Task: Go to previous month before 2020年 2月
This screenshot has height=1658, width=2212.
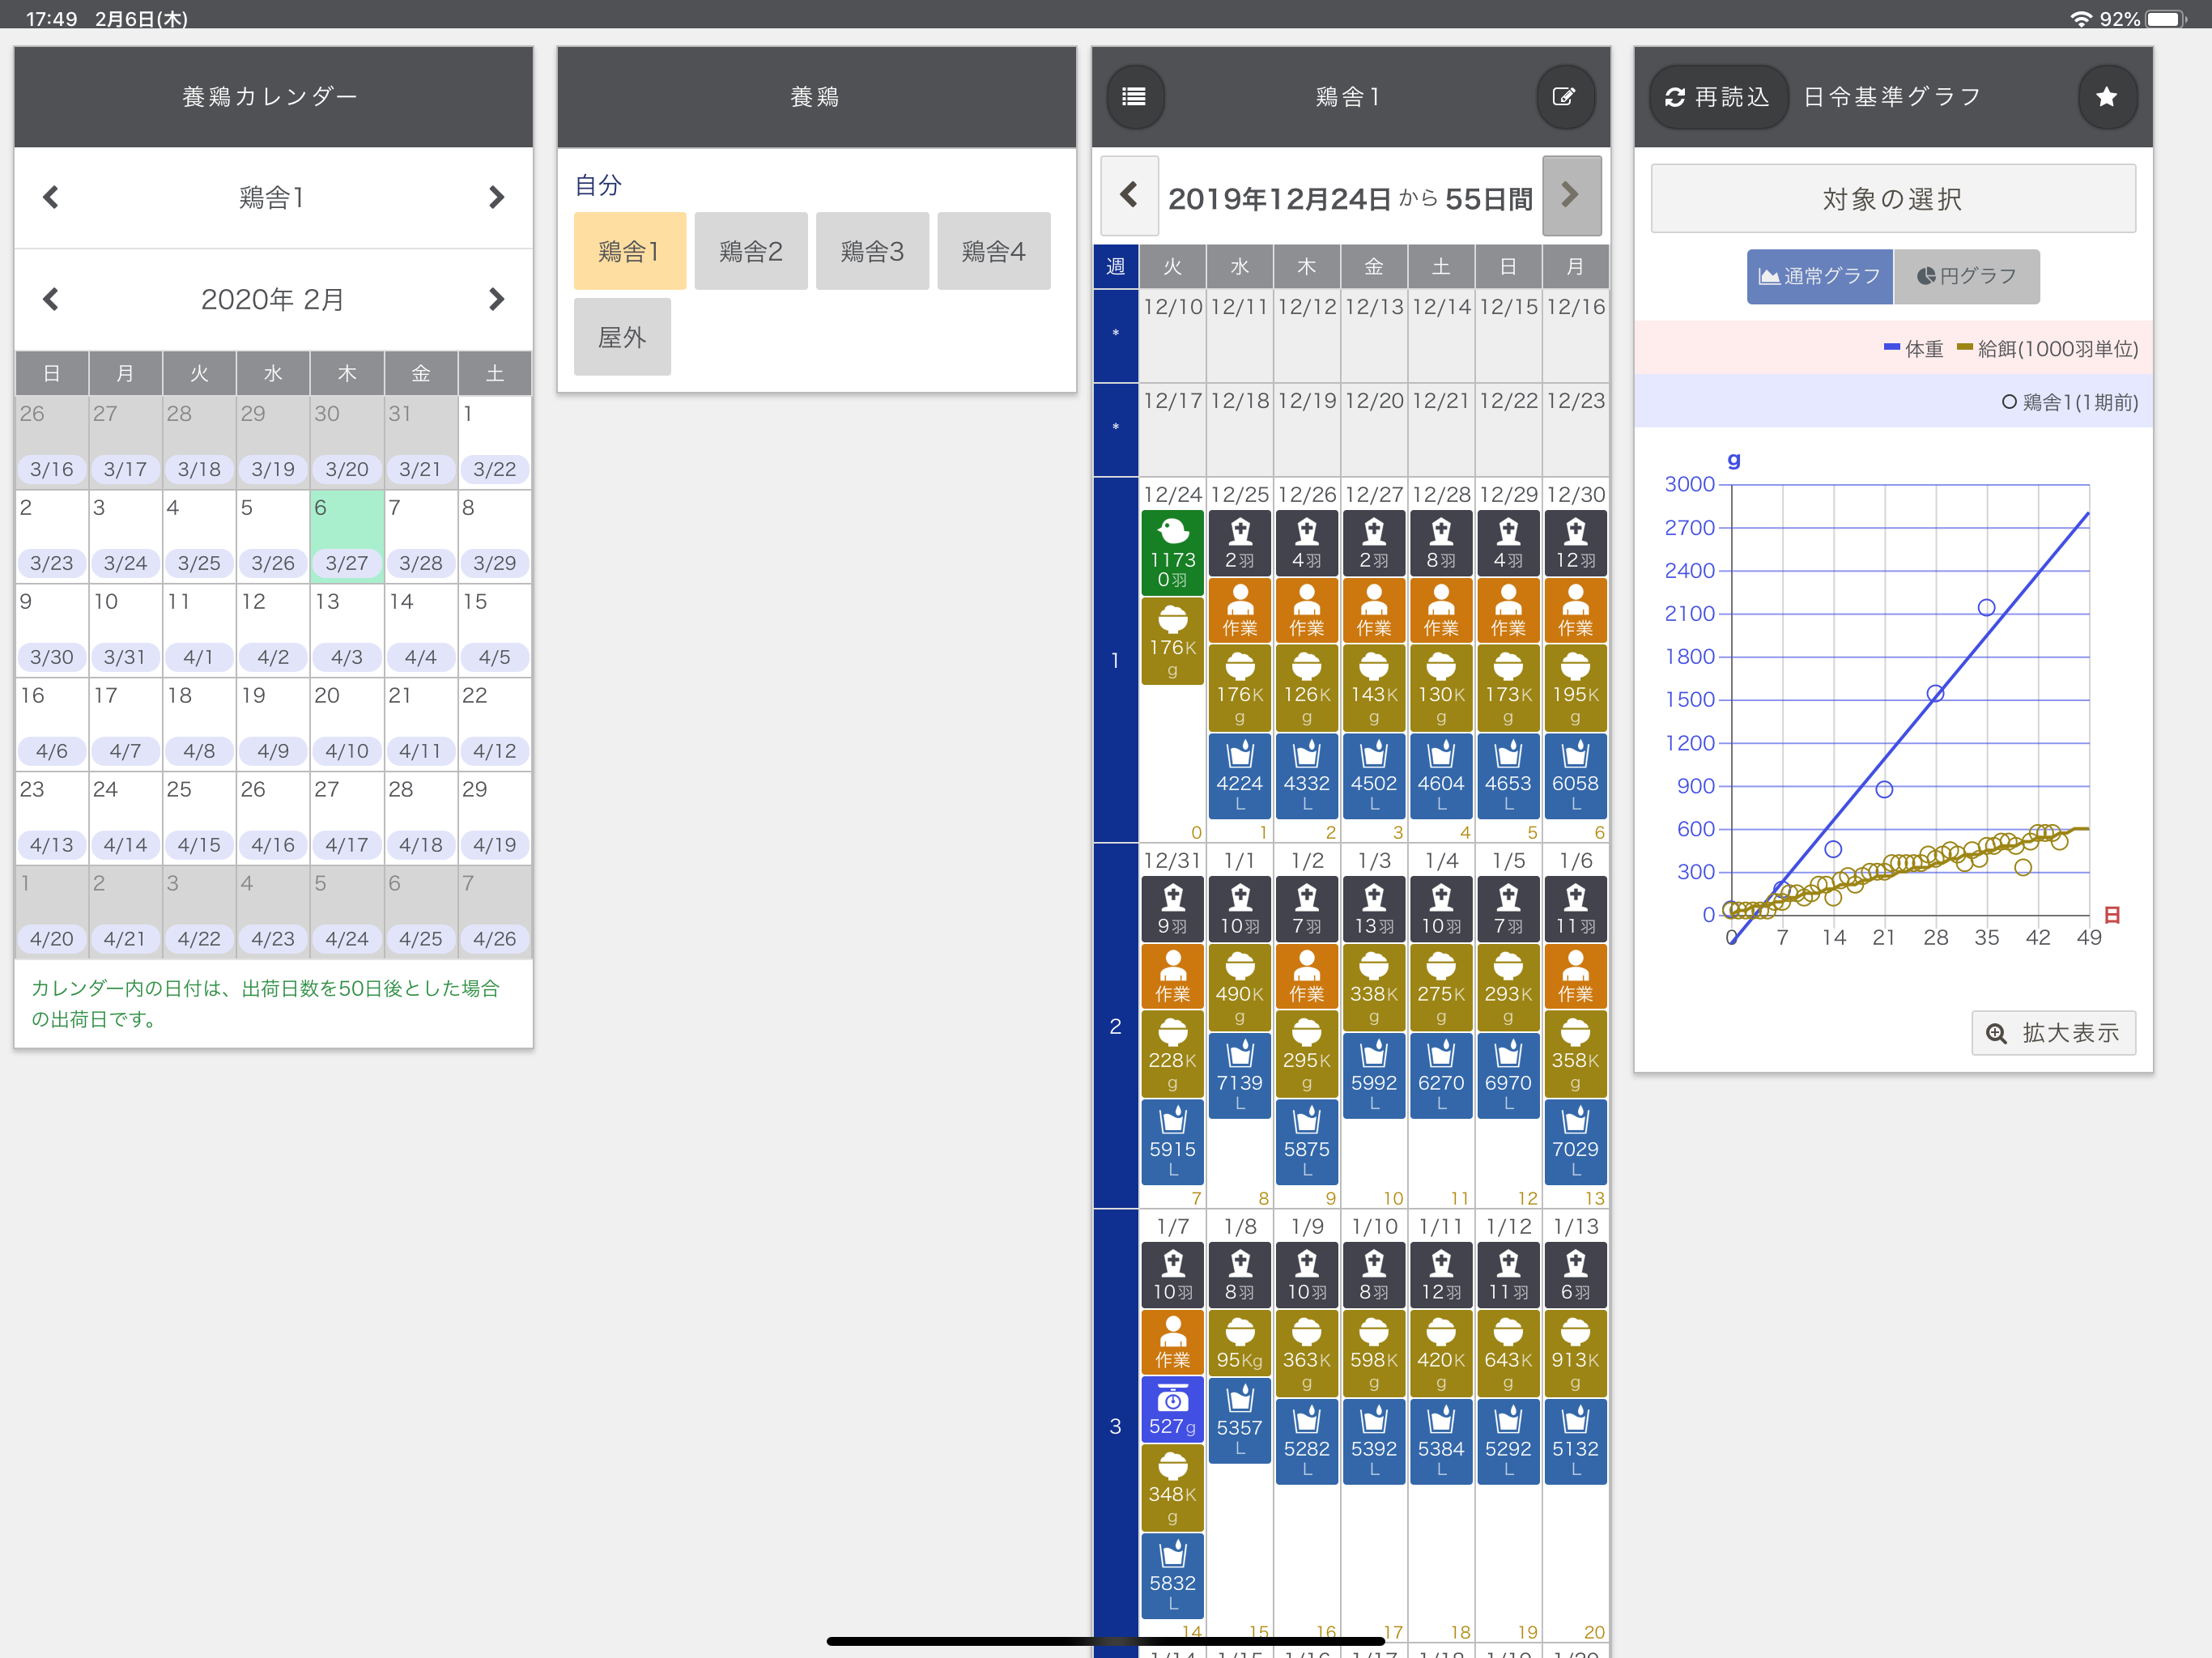Action: click(x=51, y=299)
